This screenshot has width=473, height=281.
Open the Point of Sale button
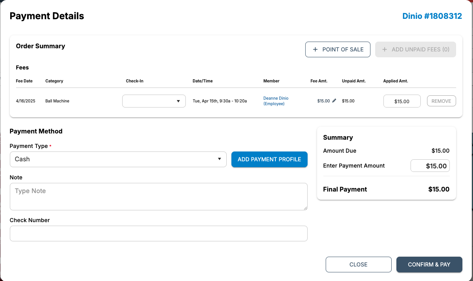pos(338,49)
